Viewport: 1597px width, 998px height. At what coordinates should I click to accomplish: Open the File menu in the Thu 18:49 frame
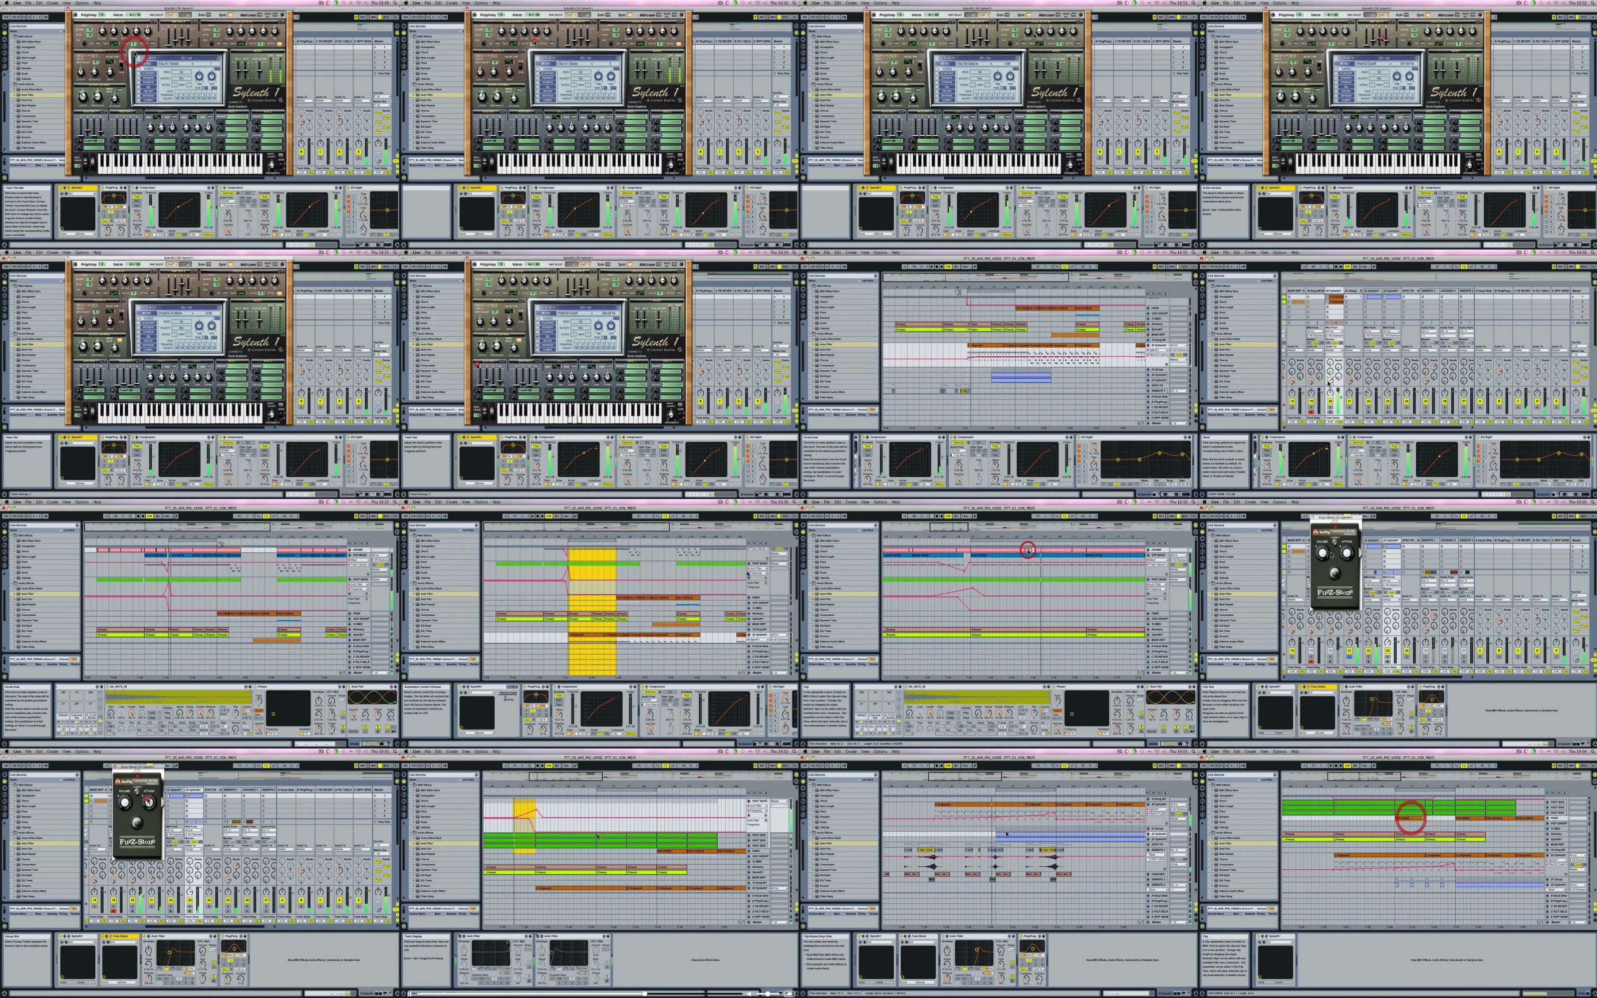coord(28,2)
